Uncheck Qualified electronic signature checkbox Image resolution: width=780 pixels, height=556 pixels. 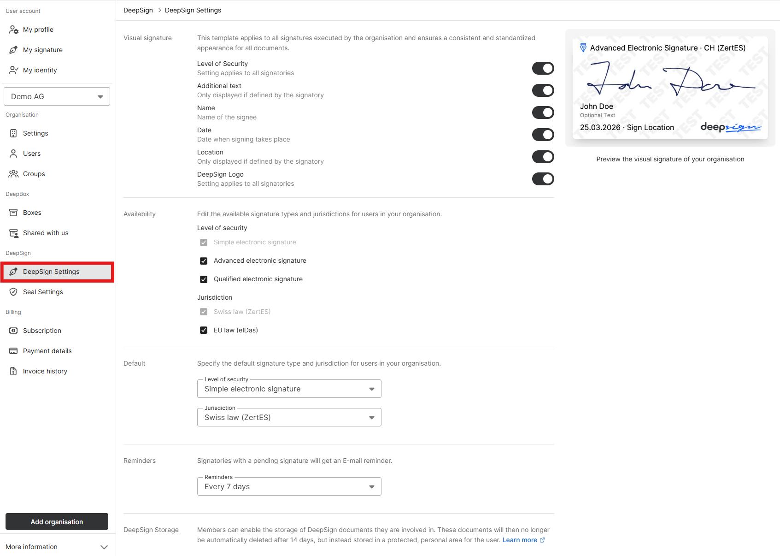[204, 279]
